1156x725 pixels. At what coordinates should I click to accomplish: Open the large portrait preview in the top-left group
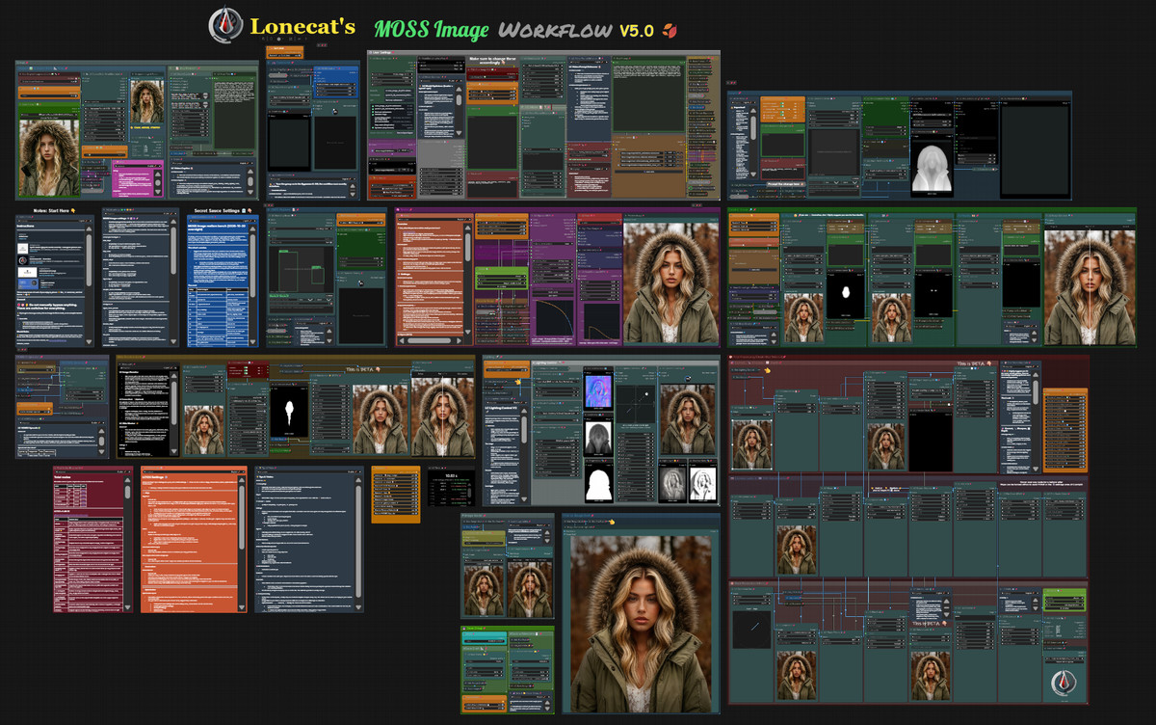click(x=49, y=158)
